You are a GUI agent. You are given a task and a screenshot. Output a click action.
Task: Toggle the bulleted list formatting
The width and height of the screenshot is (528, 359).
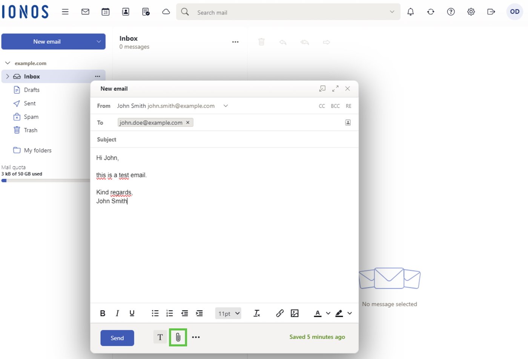(155, 313)
